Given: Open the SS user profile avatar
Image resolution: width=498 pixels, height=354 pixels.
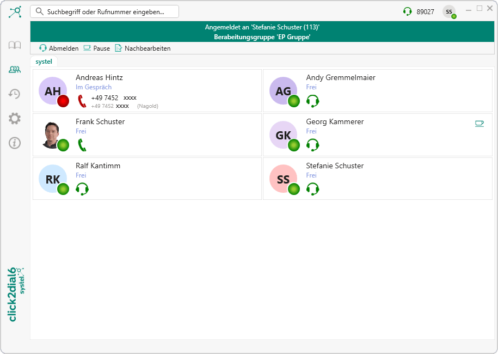Looking at the screenshot, I should tap(449, 11).
